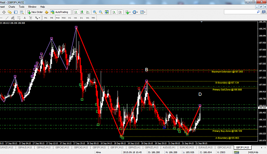The width and height of the screenshot is (267, 154).
Task: Click the chart shift triangle marker
Action: tap(202, 22)
